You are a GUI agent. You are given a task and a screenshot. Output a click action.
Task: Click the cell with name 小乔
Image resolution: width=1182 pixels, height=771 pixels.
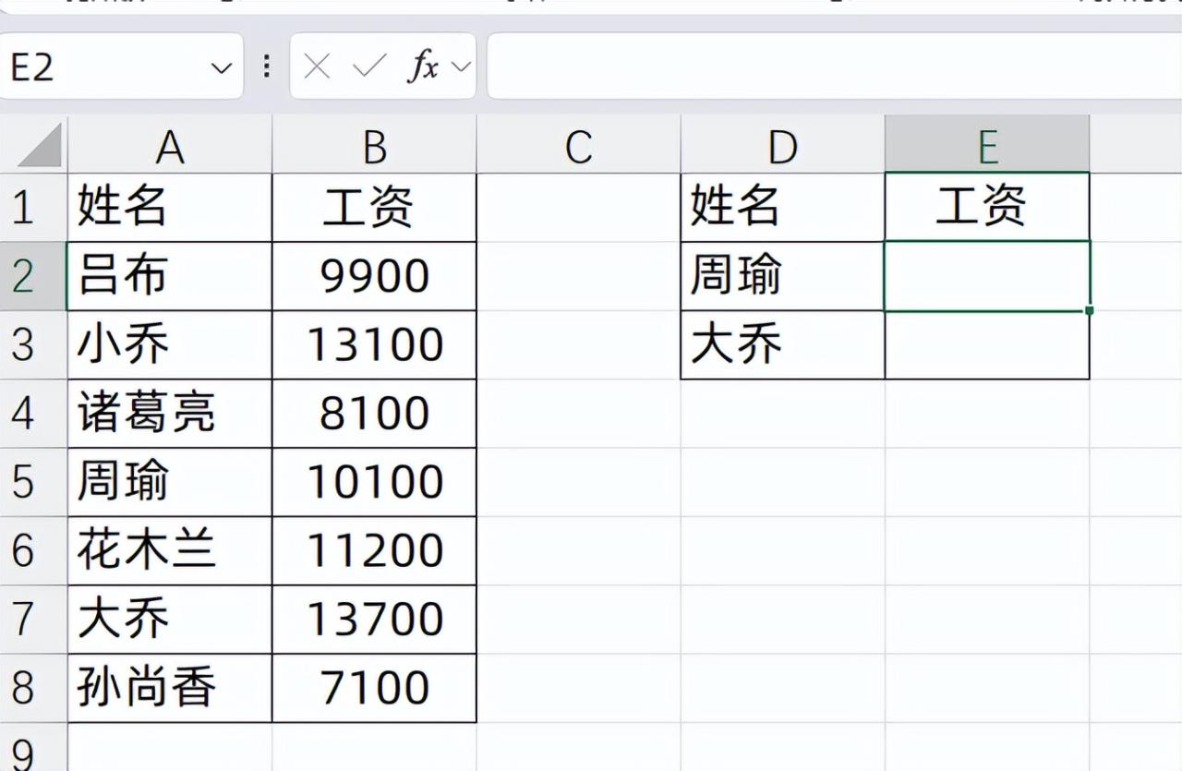(x=170, y=344)
